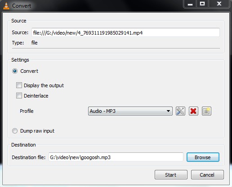Close the Convert dialog window
Screen dimensions: 232x187
pos(219,4)
